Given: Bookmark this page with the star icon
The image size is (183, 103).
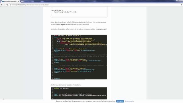Looking at the screenshot, I should pyautogui.click(x=181, y=5).
